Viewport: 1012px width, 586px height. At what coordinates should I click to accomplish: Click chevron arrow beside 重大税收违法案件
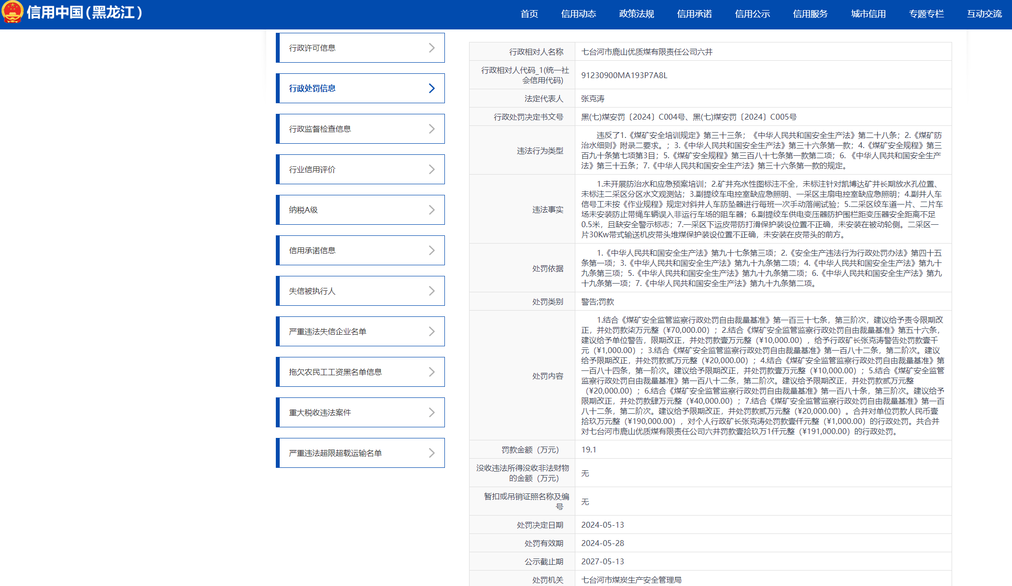pos(431,412)
